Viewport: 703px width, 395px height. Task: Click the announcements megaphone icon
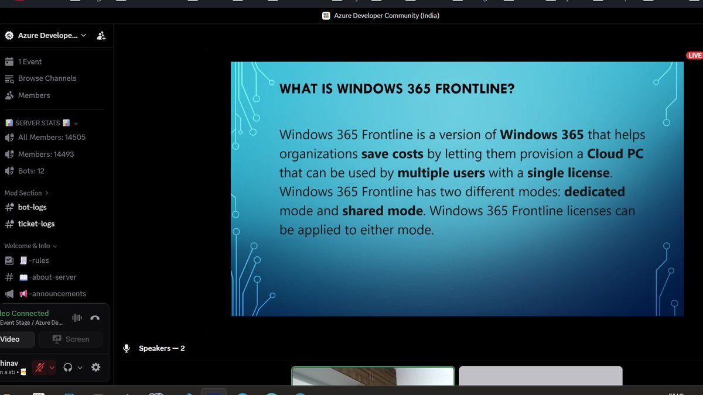(x=9, y=294)
